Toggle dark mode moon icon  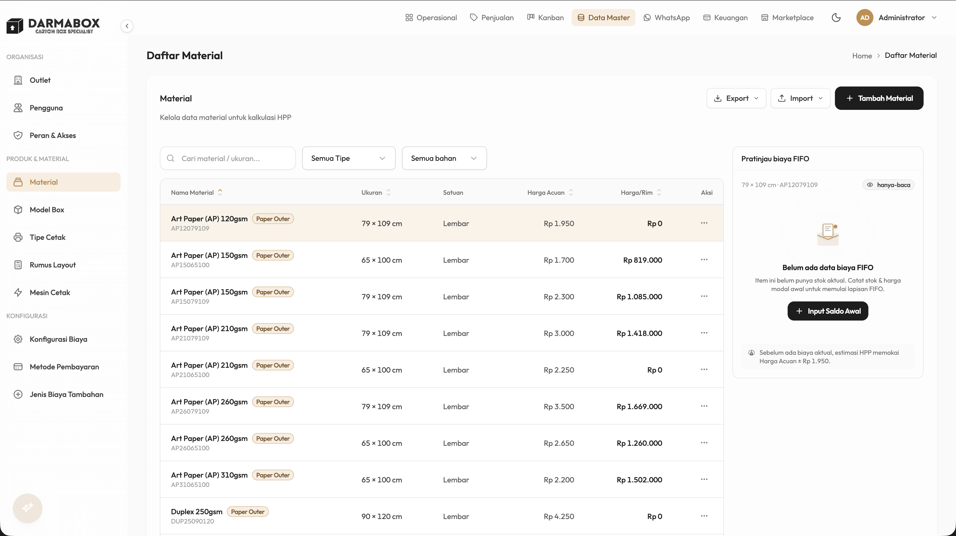(836, 18)
